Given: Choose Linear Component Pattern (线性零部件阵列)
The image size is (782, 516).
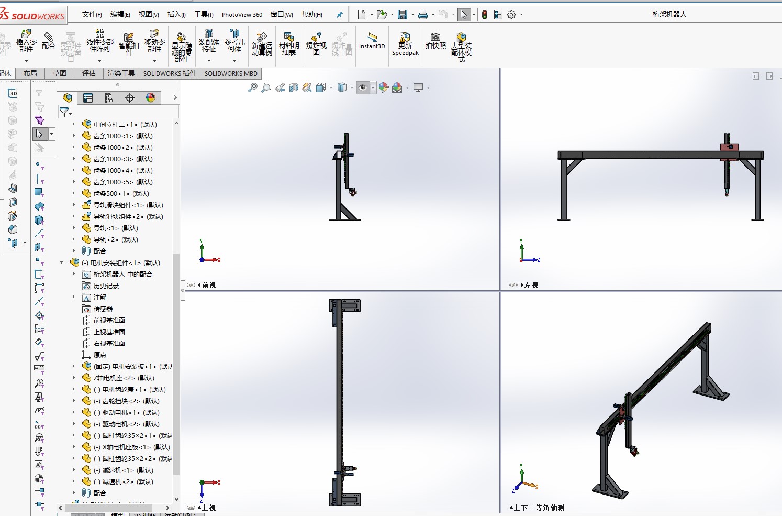Looking at the screenshot, I should (x=99, y=41).
